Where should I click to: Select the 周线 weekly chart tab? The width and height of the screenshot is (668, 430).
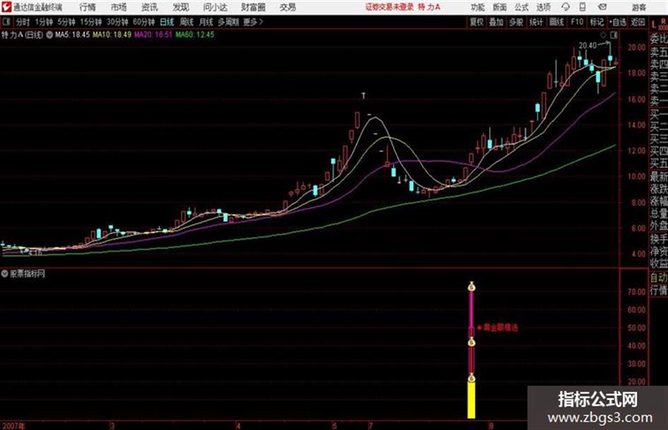[187, 22]
